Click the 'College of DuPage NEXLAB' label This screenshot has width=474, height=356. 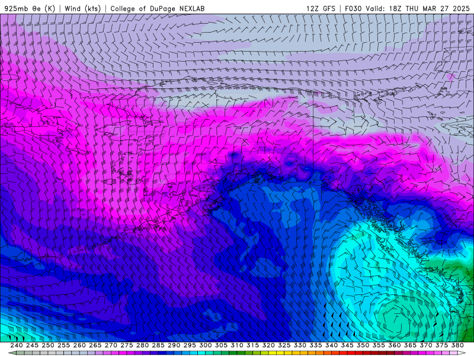point(158,8)
